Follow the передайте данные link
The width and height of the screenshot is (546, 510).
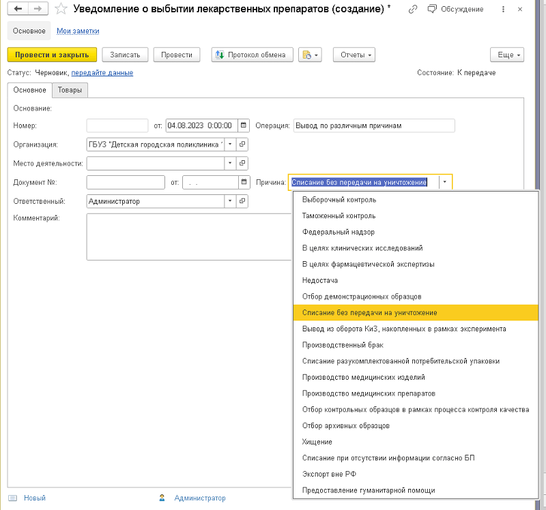[x=102, y=73]
